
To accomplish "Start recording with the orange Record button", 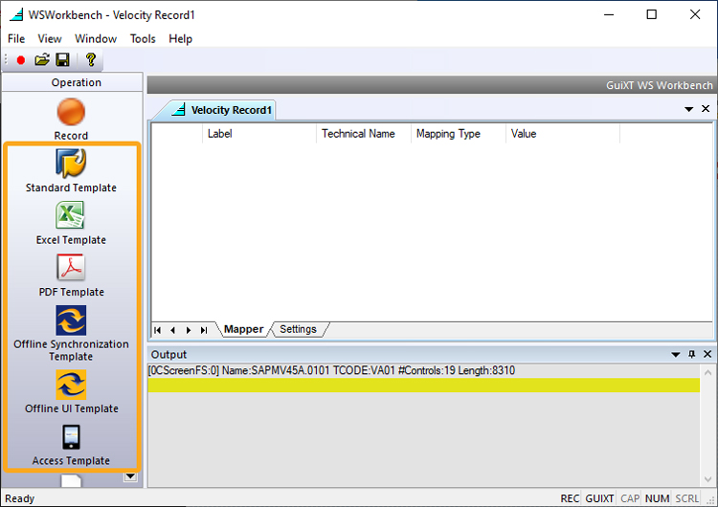I will (71, 112).
